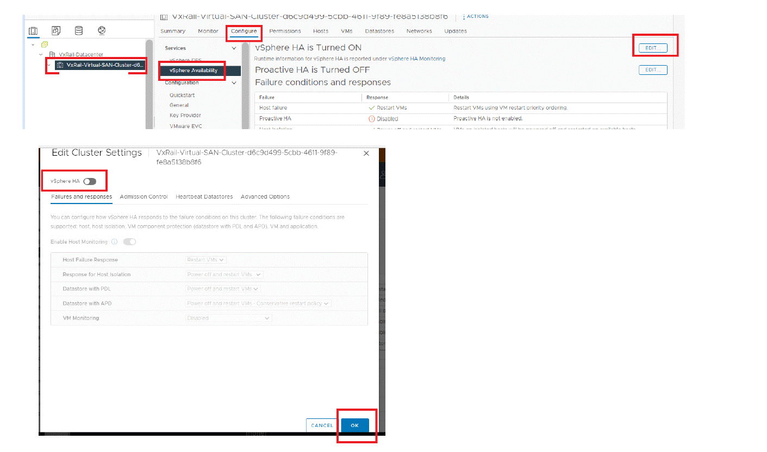Open the Datastore with APD dropdown

[x=257, y=303]
